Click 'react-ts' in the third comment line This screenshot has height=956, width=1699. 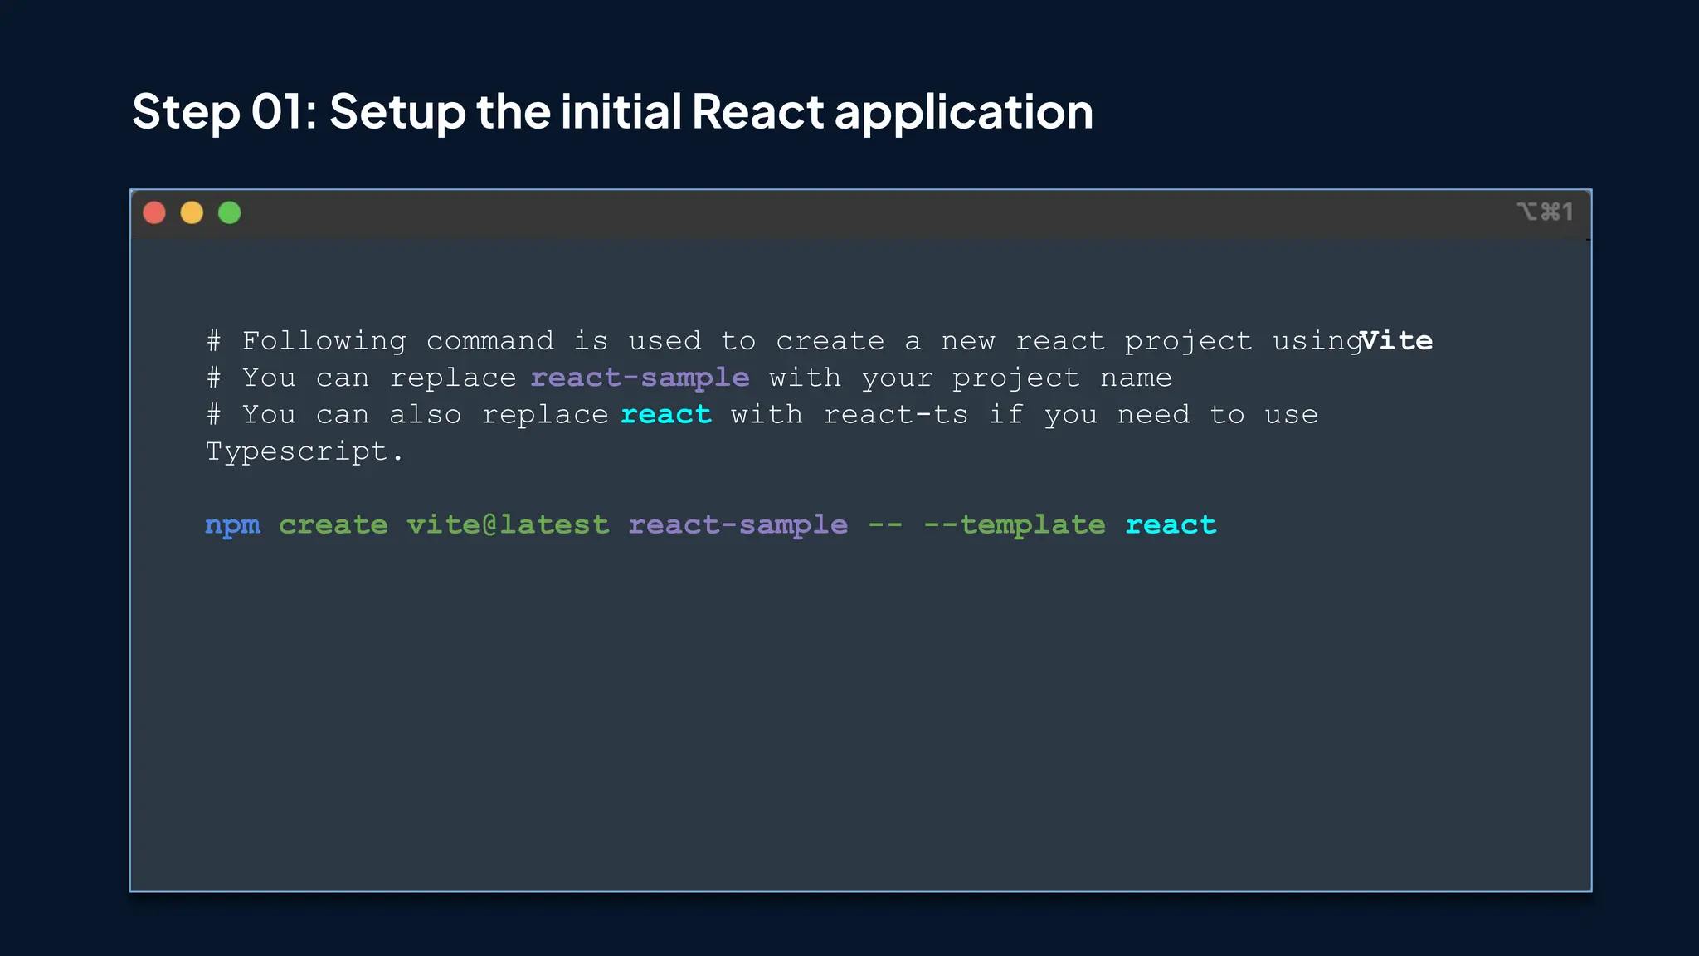pos(895,415)
